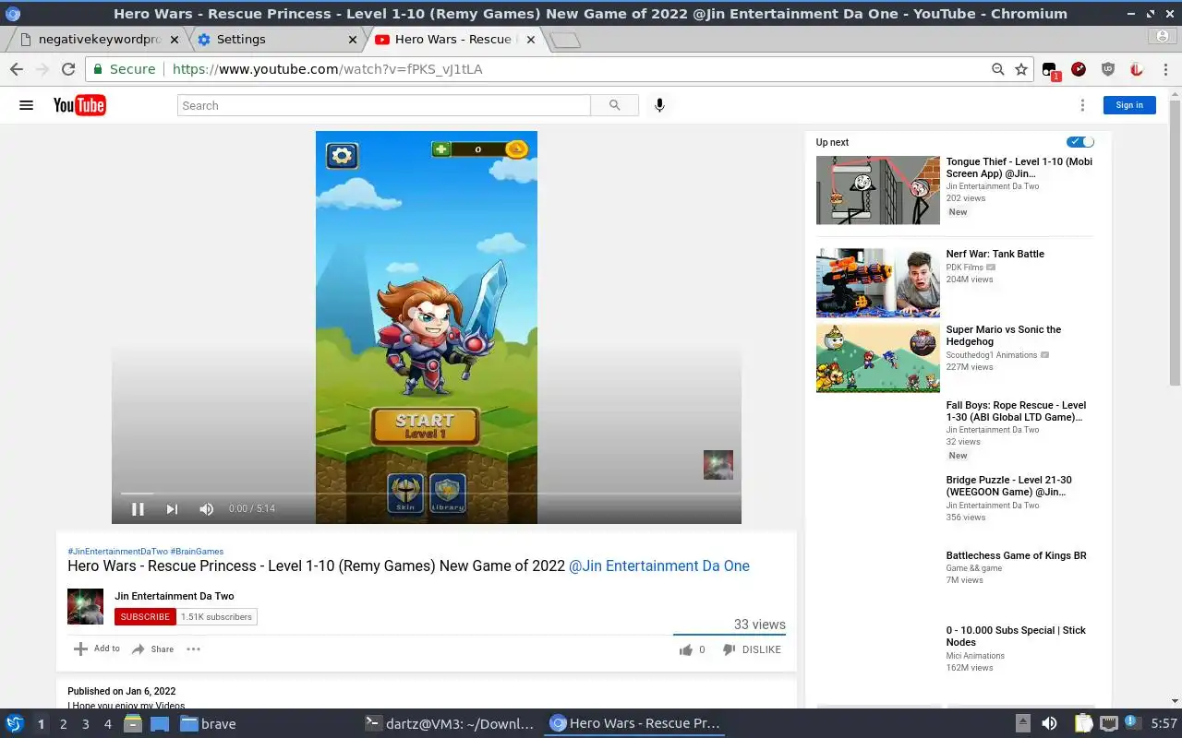Switch to workspace 4
The image size is (1182, 738).
coord(107,724)
